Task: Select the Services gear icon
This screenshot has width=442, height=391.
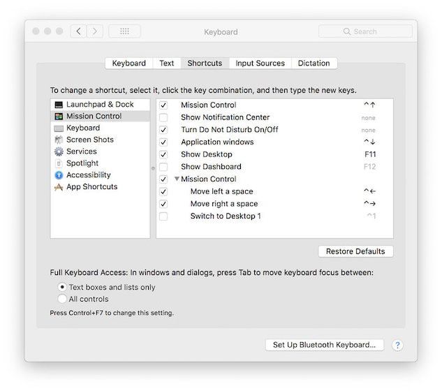Action: tap(59, 152)
